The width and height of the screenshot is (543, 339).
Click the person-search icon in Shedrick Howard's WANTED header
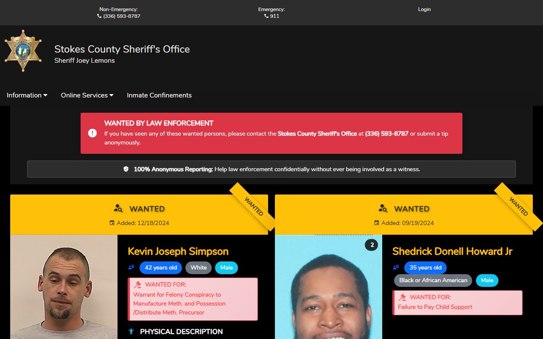coord(383,208)
